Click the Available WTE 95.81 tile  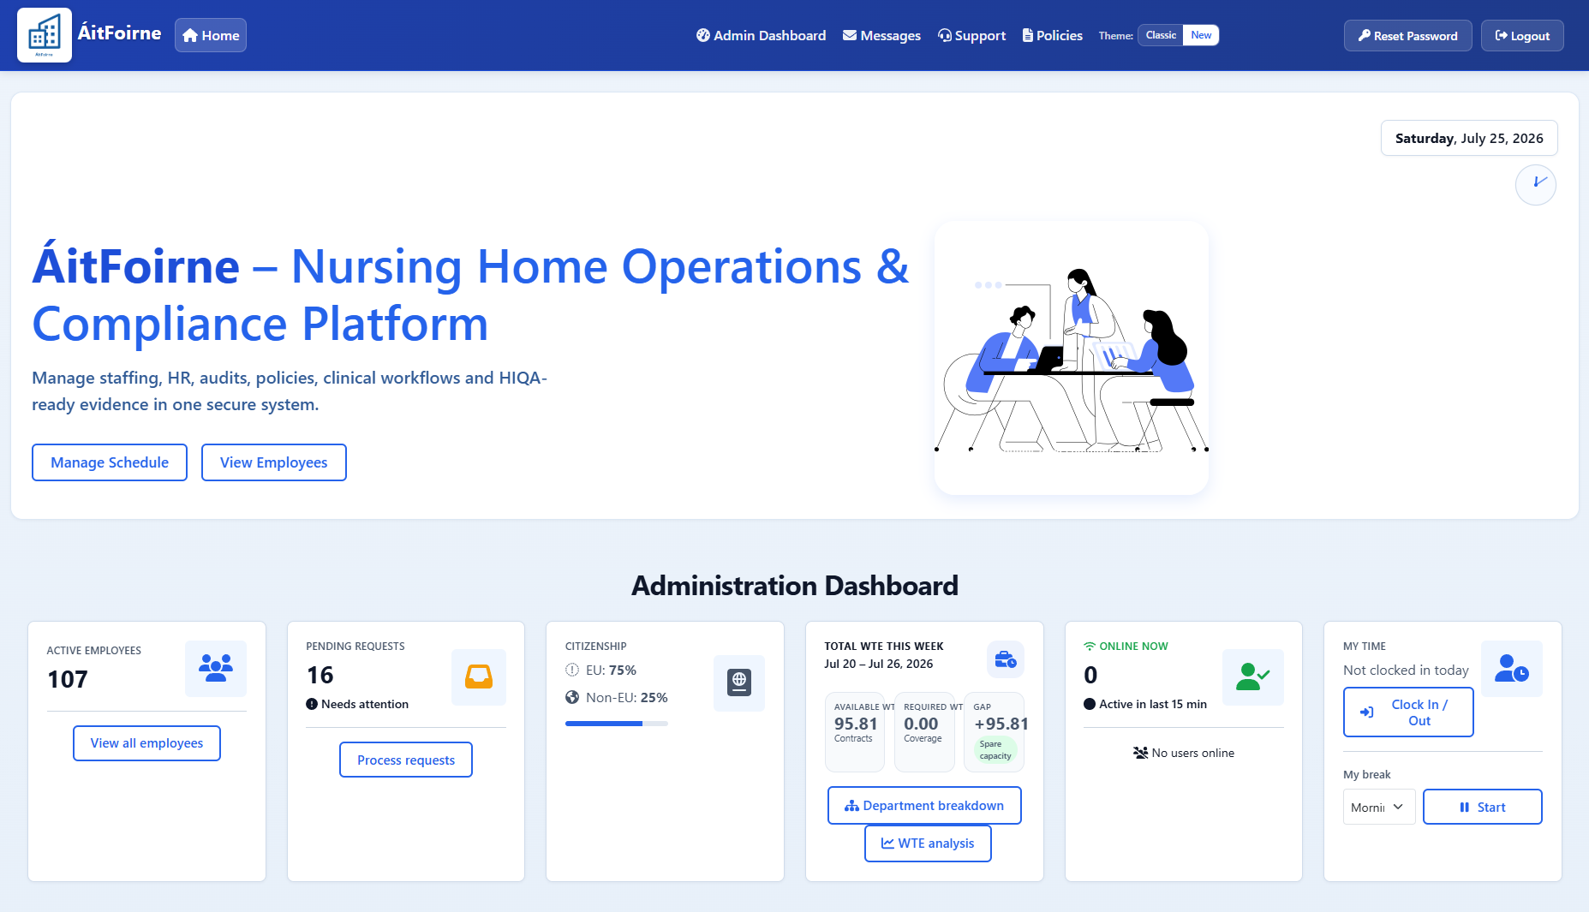pos(855,732)
